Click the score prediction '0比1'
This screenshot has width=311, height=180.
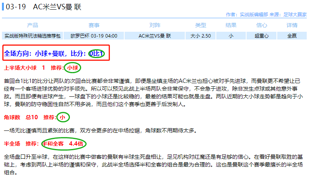point(96,53)
